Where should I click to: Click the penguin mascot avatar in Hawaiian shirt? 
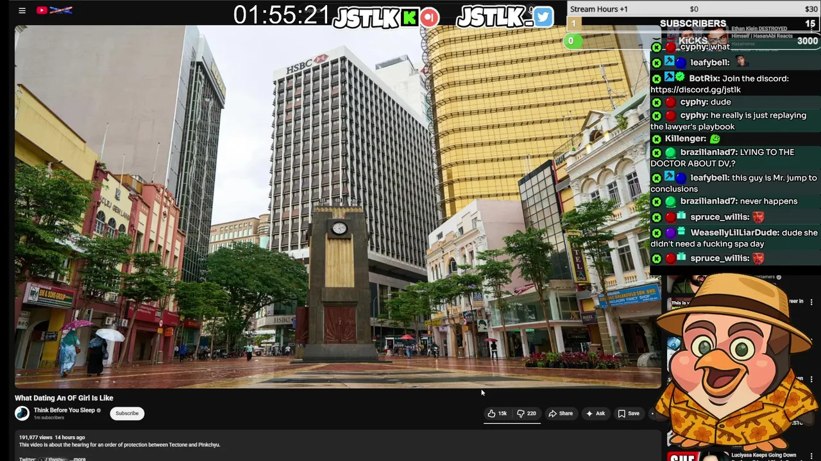click(736, 362)
